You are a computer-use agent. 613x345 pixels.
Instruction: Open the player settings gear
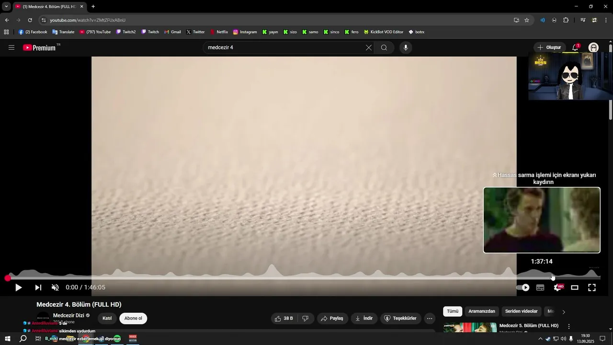pyautogui.click(x=557, y=287)
